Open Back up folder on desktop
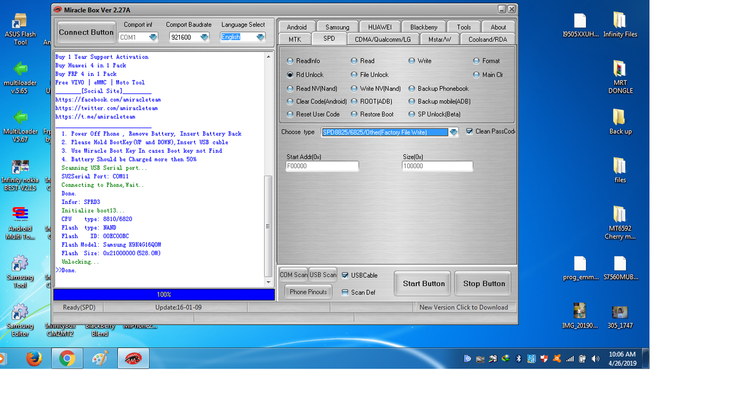This screenshot has height=410, width=729. point(620,122)
